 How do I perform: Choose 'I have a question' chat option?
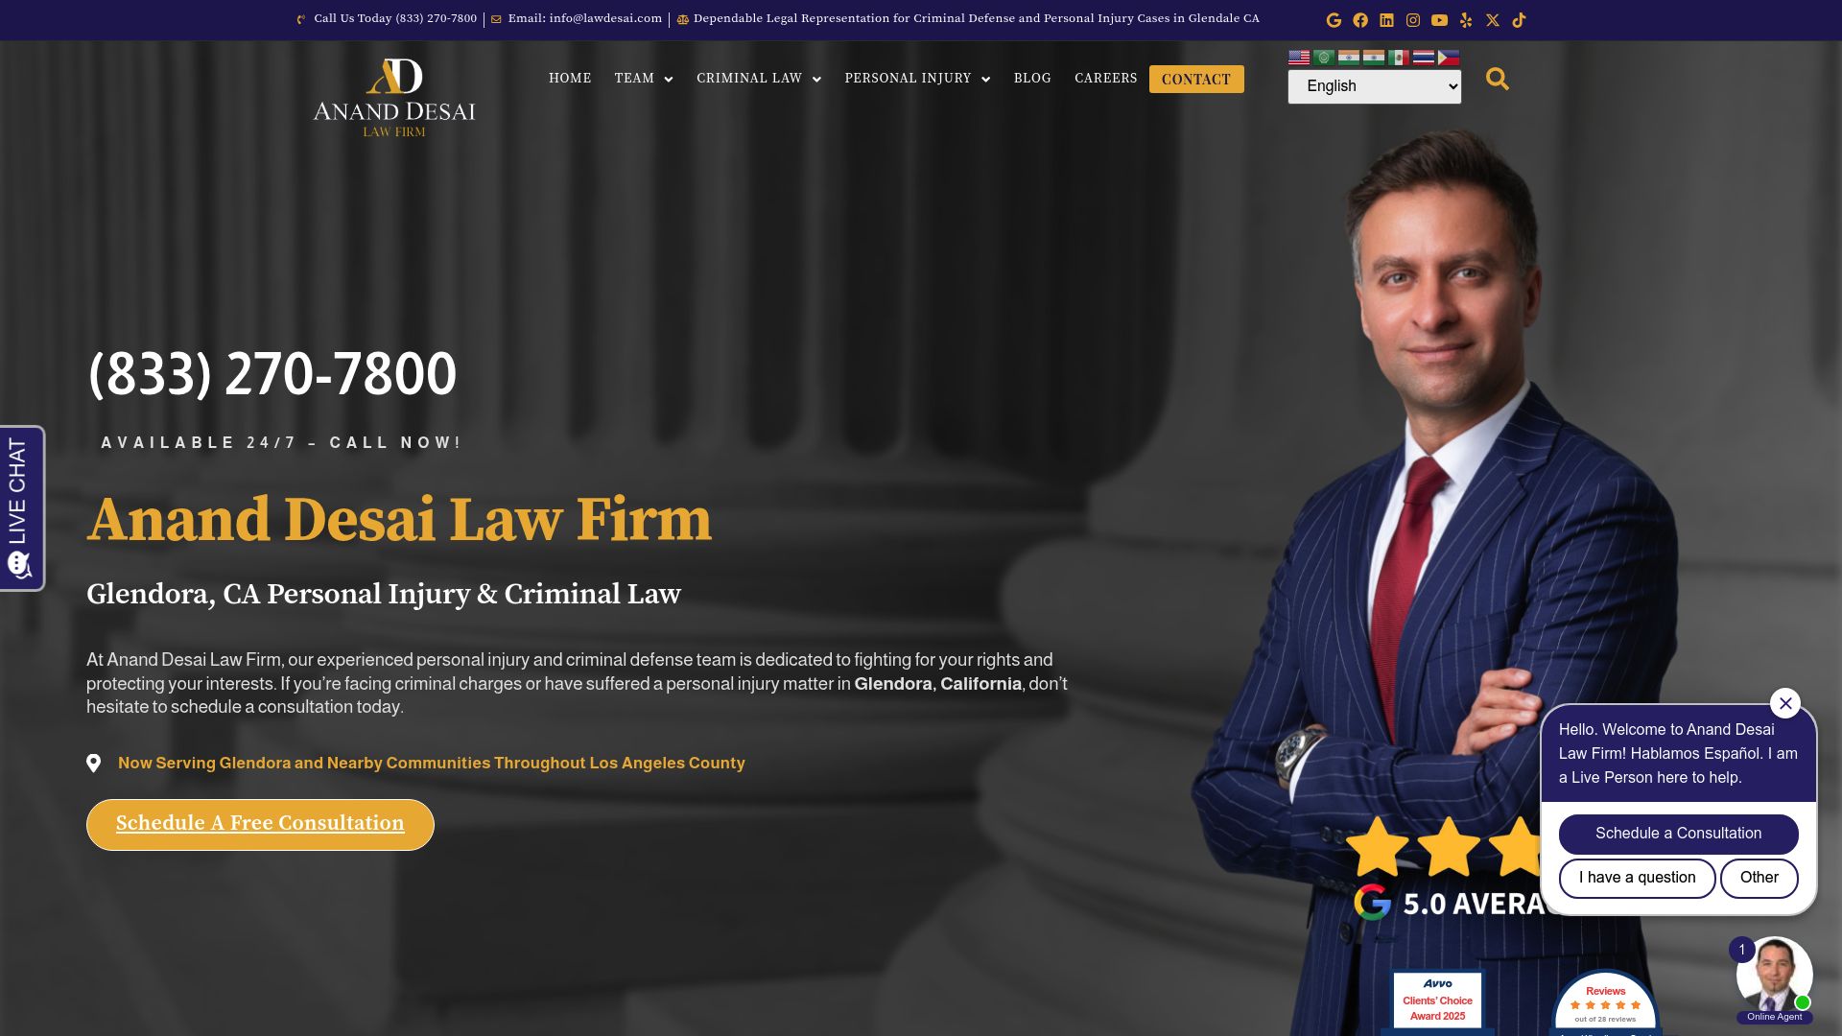coord(1638,878)
